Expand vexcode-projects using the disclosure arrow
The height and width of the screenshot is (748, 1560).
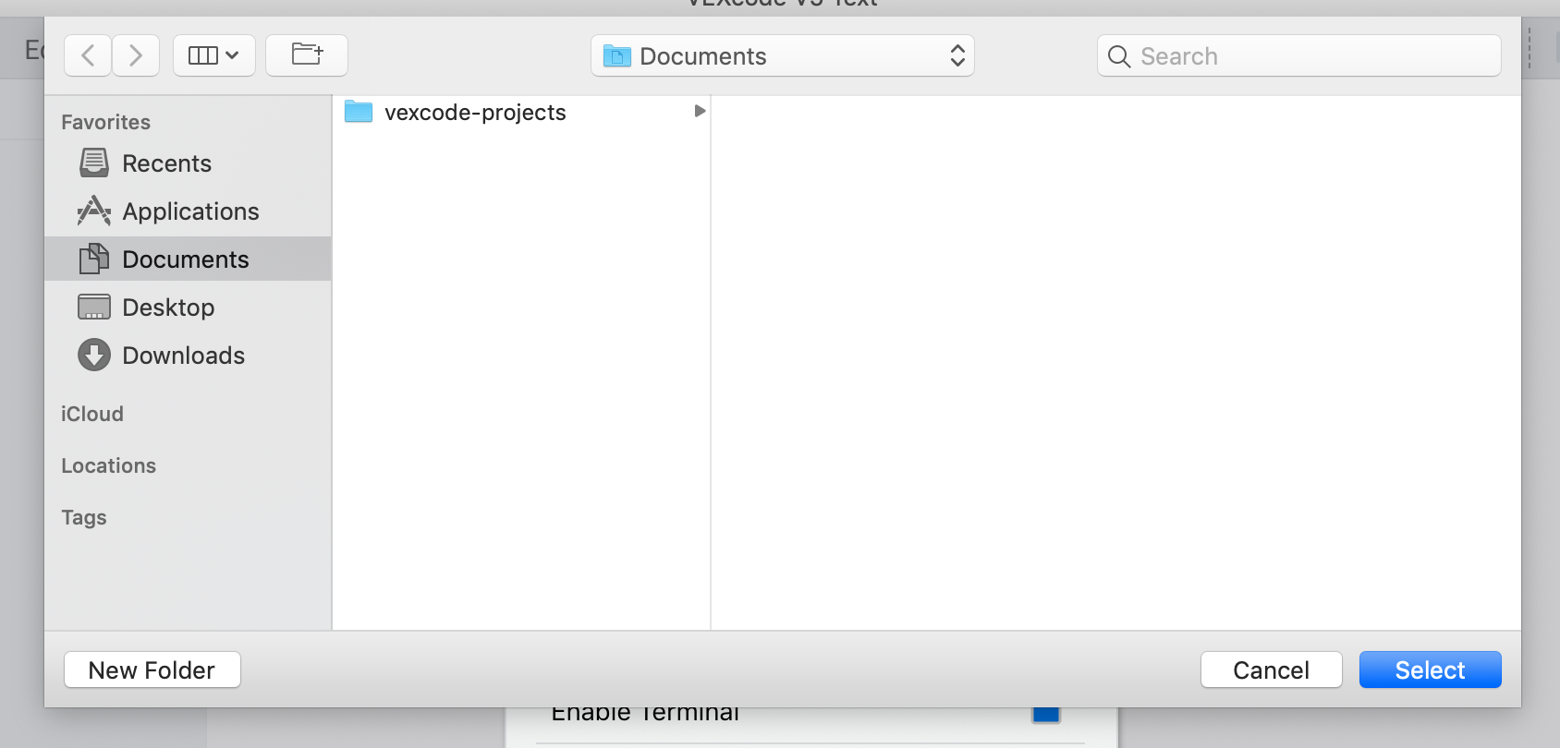coord(700,112)
